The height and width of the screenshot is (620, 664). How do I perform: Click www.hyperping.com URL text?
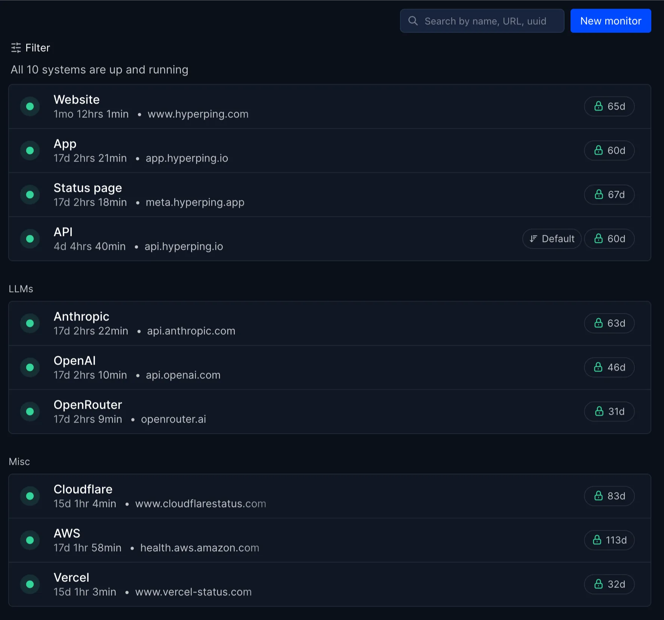[x=198, y=114]
